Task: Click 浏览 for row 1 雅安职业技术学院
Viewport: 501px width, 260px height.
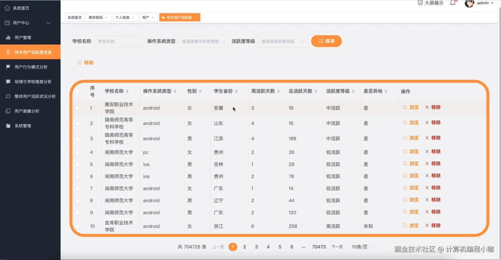Action: pos(411,107)
